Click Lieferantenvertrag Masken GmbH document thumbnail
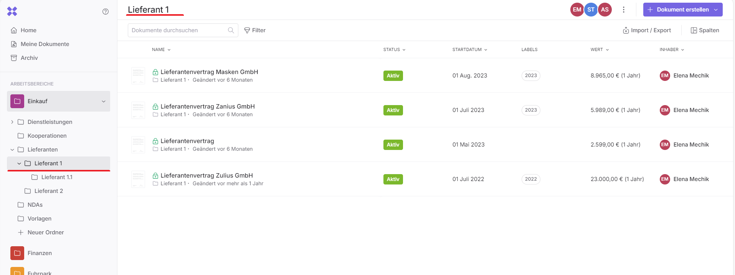 [x=138, y=76]
